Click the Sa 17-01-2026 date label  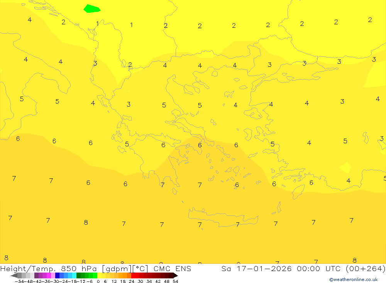[x=256, y=268]
